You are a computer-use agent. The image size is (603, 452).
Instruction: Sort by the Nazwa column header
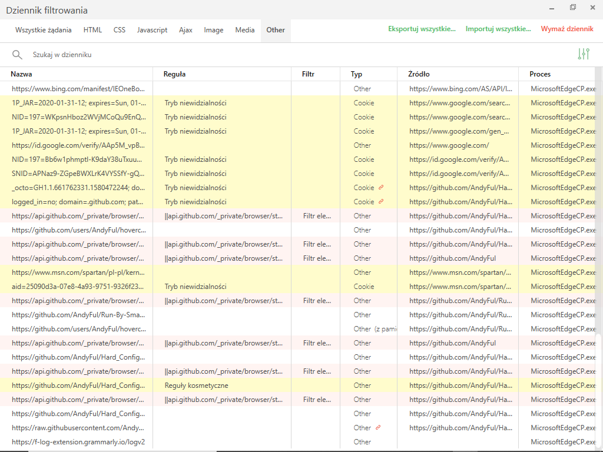pyautogui.click(x=22, y=74)
